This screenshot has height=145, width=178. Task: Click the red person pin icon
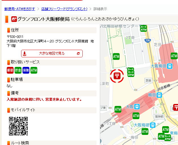pos(25,54)
